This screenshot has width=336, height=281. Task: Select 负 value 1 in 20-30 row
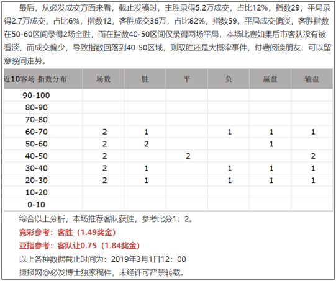pyautogui.click(x=230, y=181)
